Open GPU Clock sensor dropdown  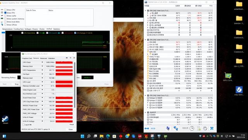(42, 62)
